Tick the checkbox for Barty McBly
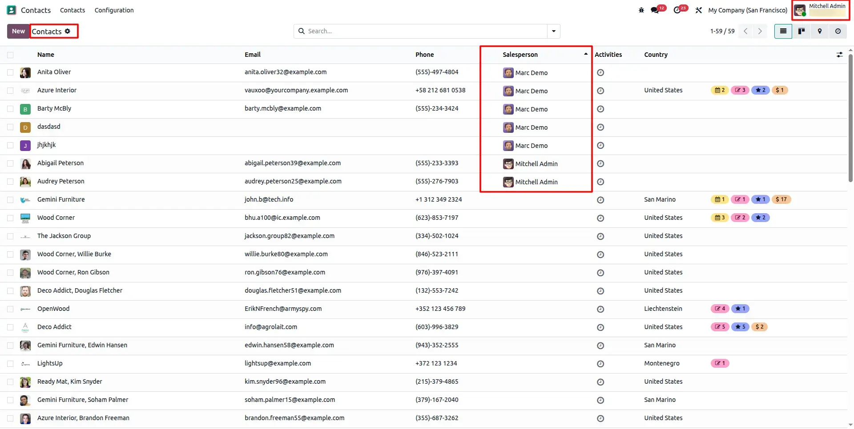Viewport: 854px width, 429px height. pyautogui.click(x=10, y=109)
